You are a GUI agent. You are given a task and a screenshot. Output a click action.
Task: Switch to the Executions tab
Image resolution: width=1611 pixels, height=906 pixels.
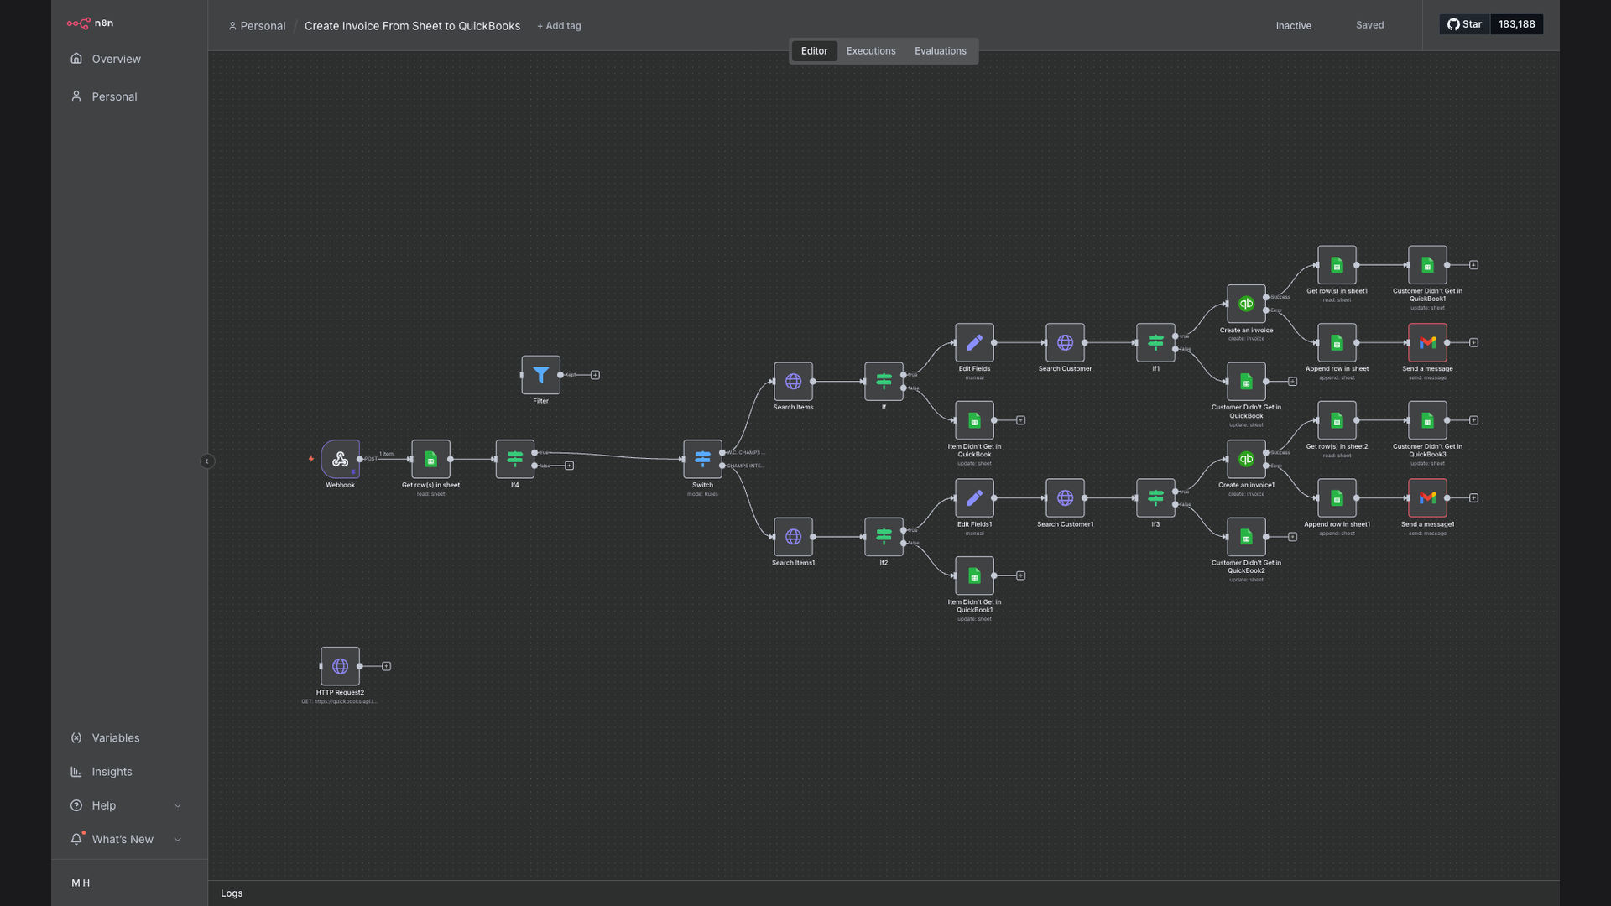click(870, 51)
